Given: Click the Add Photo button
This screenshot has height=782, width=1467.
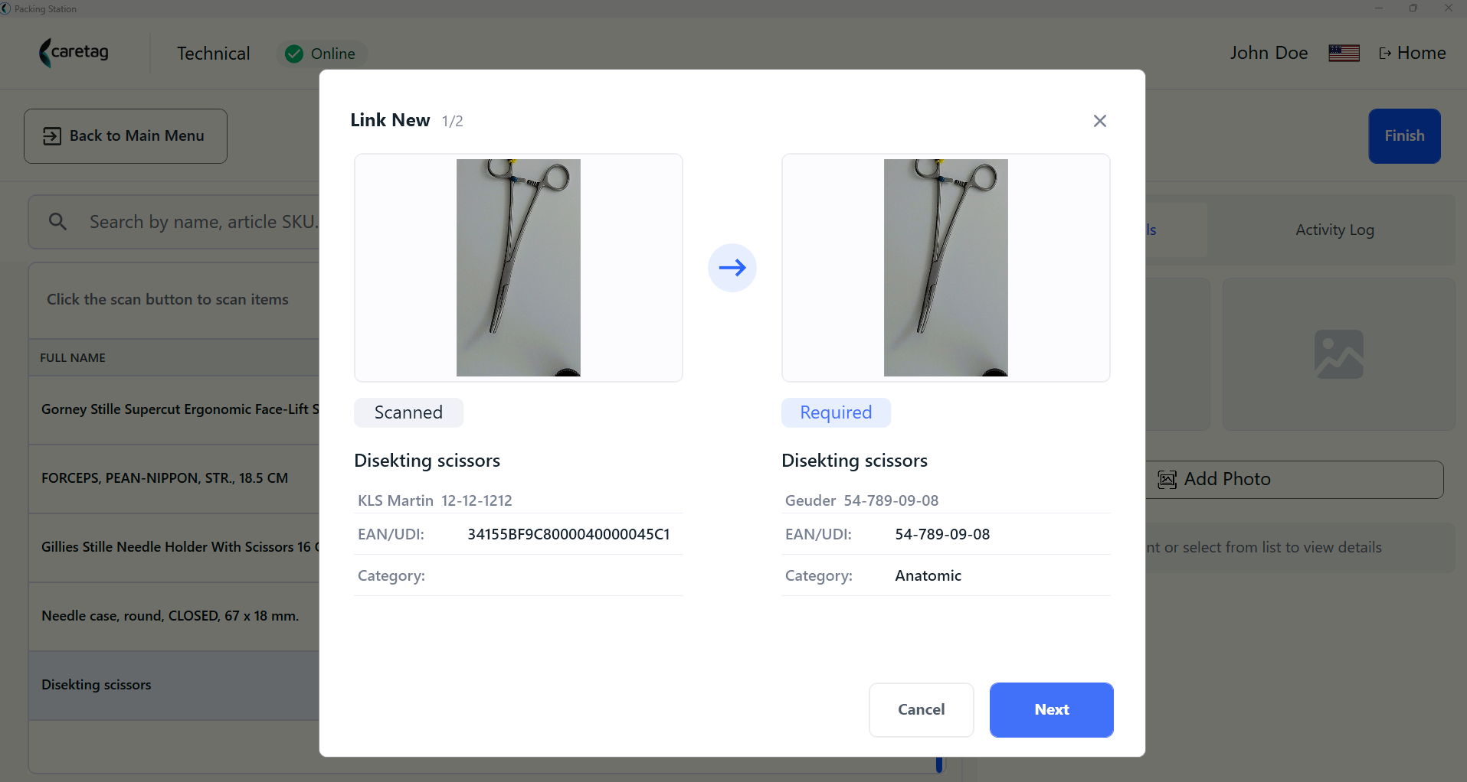Looking at the screenshot, I should click(x=1295, y=480).
